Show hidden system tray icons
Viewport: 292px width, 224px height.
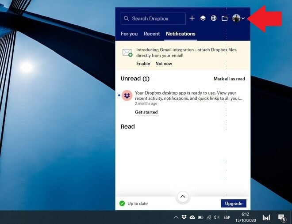pos(176,217)
